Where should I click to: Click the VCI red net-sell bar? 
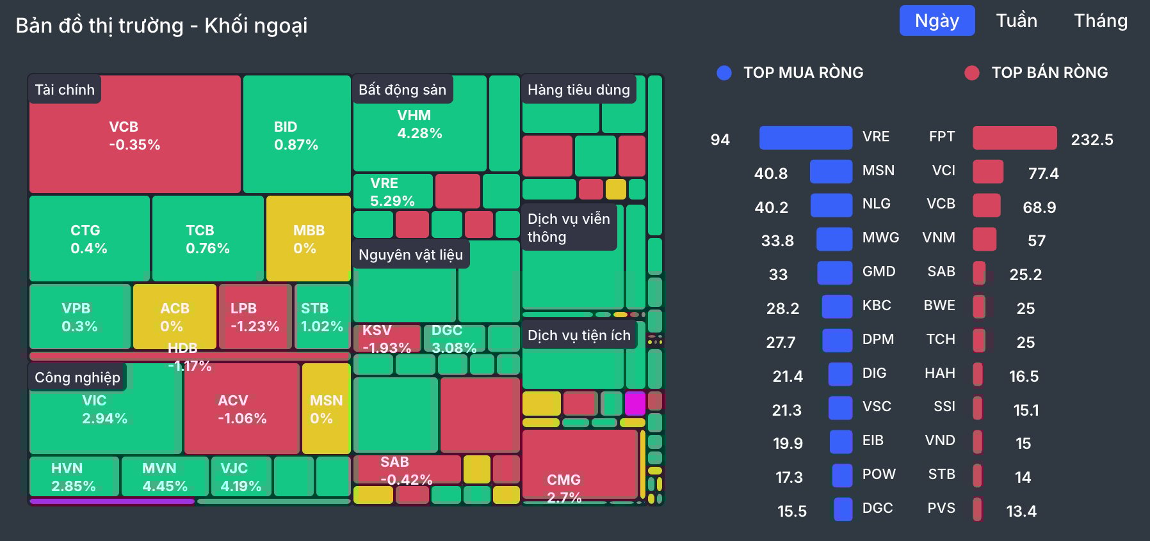(x=988, y=171)
